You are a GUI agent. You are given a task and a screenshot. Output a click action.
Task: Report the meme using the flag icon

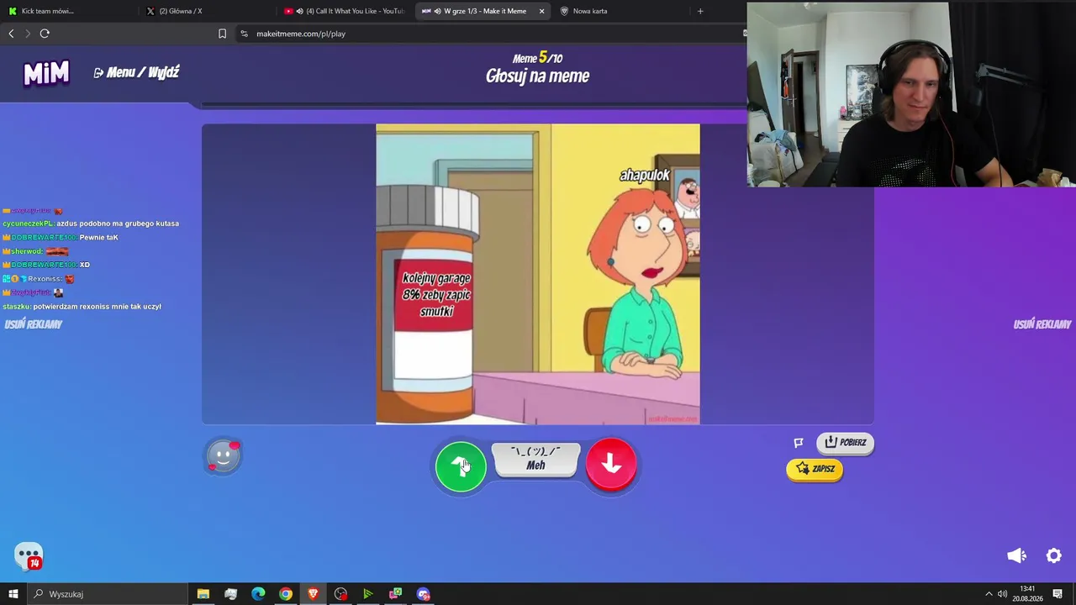point(799,443)
